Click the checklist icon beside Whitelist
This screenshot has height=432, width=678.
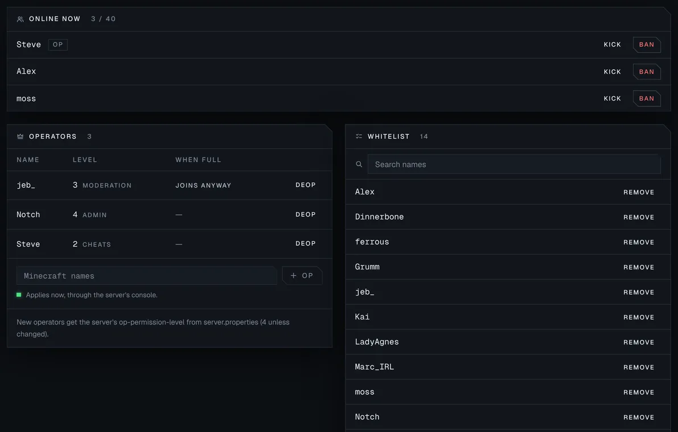coord(359,136)
